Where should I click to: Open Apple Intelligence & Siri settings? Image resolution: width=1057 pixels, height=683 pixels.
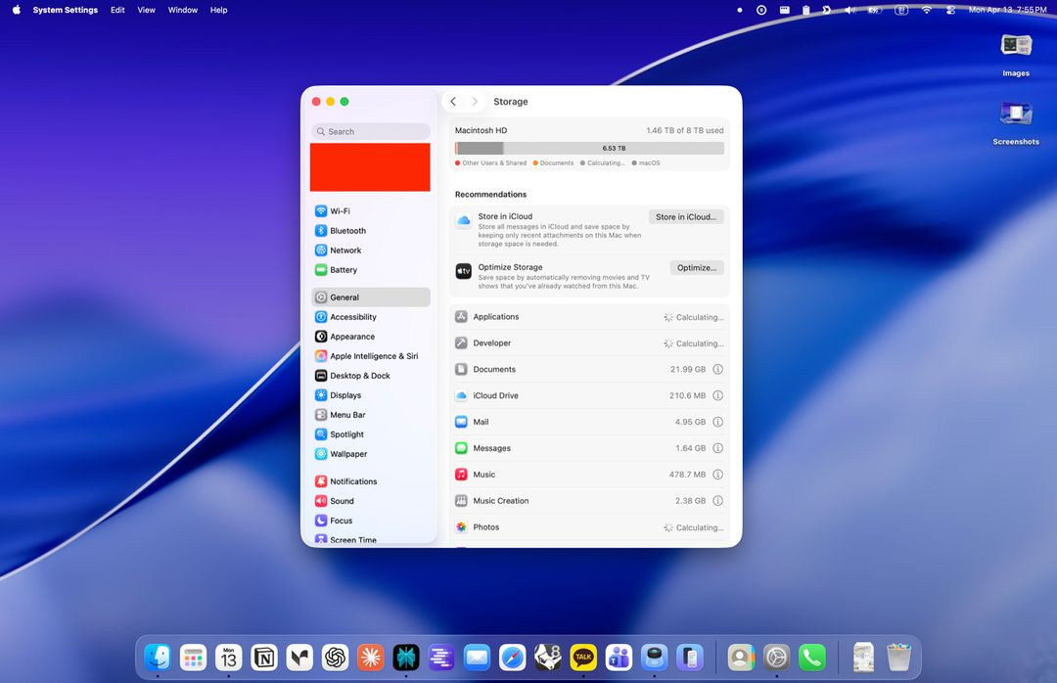click(371, 356)
